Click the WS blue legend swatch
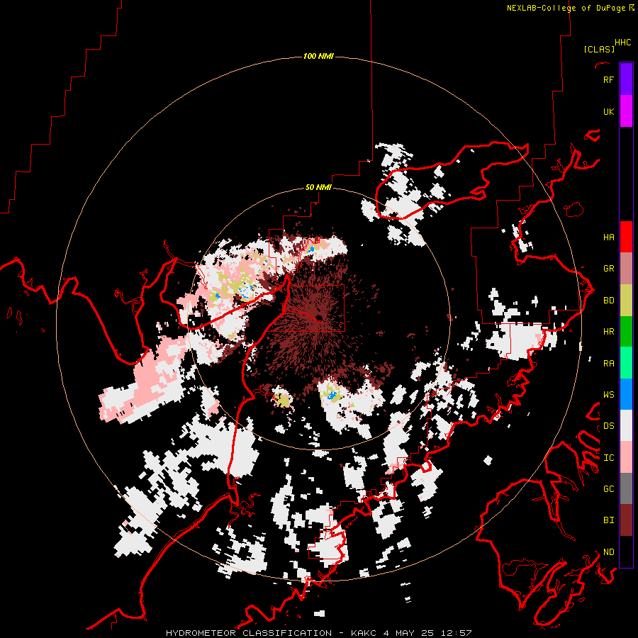This screenshot has width=638, height=638. tap(626, 394)
